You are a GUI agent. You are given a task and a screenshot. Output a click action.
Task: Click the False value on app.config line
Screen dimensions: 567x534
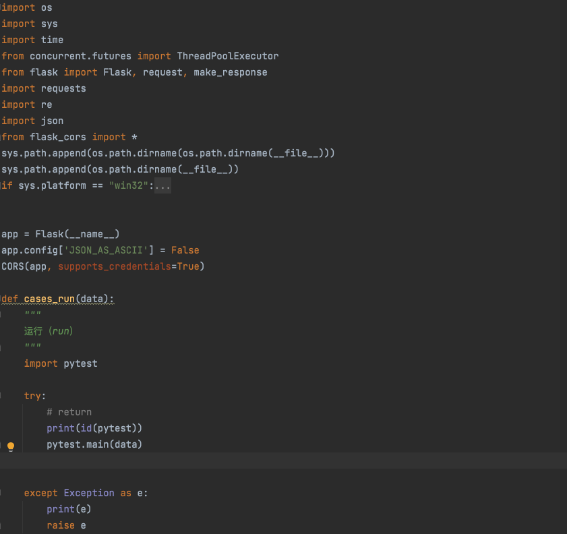pyautogui.click(x=185, y=250)
